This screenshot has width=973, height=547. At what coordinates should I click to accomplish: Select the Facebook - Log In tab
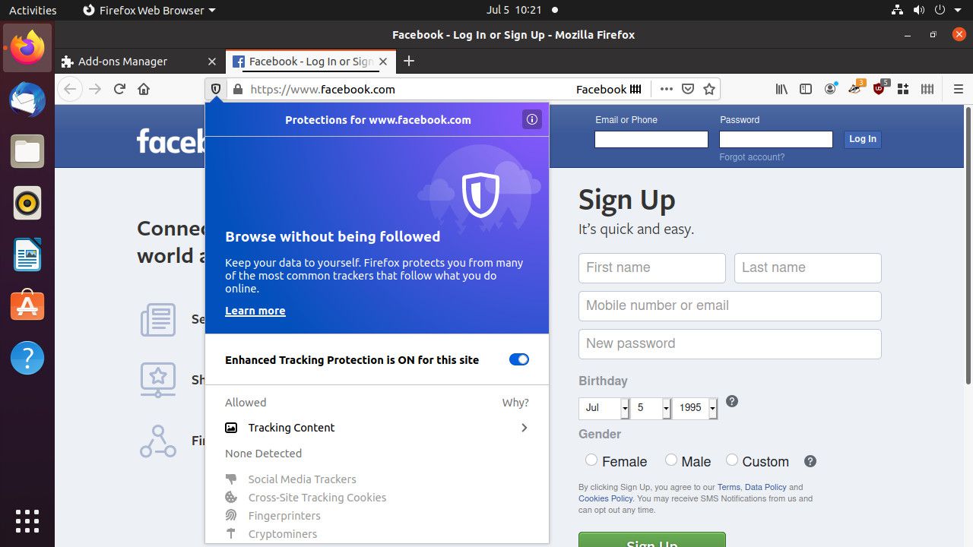(x=310, y=62)
